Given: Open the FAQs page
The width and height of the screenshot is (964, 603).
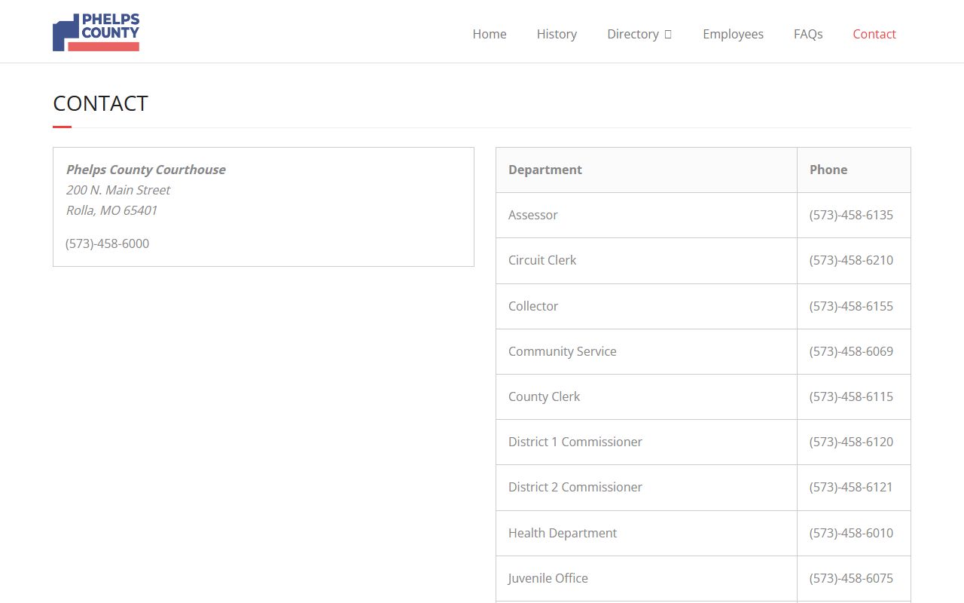Looking at the screenshot, I should pos(808,34).
